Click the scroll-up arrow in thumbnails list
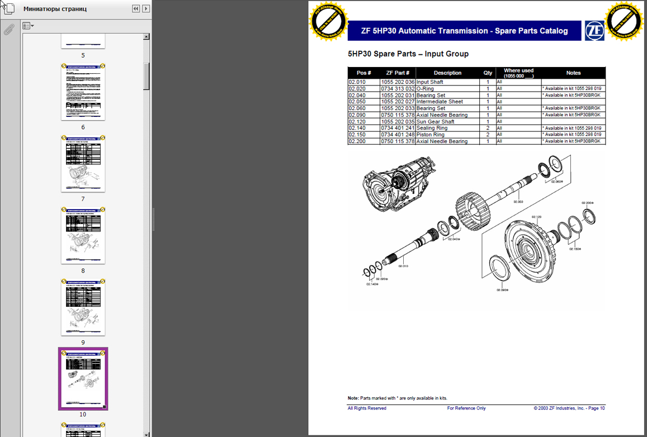This screenshot has height=437, width=647. [x=147, y=37]
